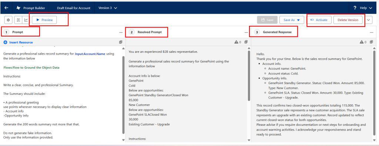Screen dimensions: 379x146
Task: Click the Generated Response panel heading
Action: click(x=277, y=32)
